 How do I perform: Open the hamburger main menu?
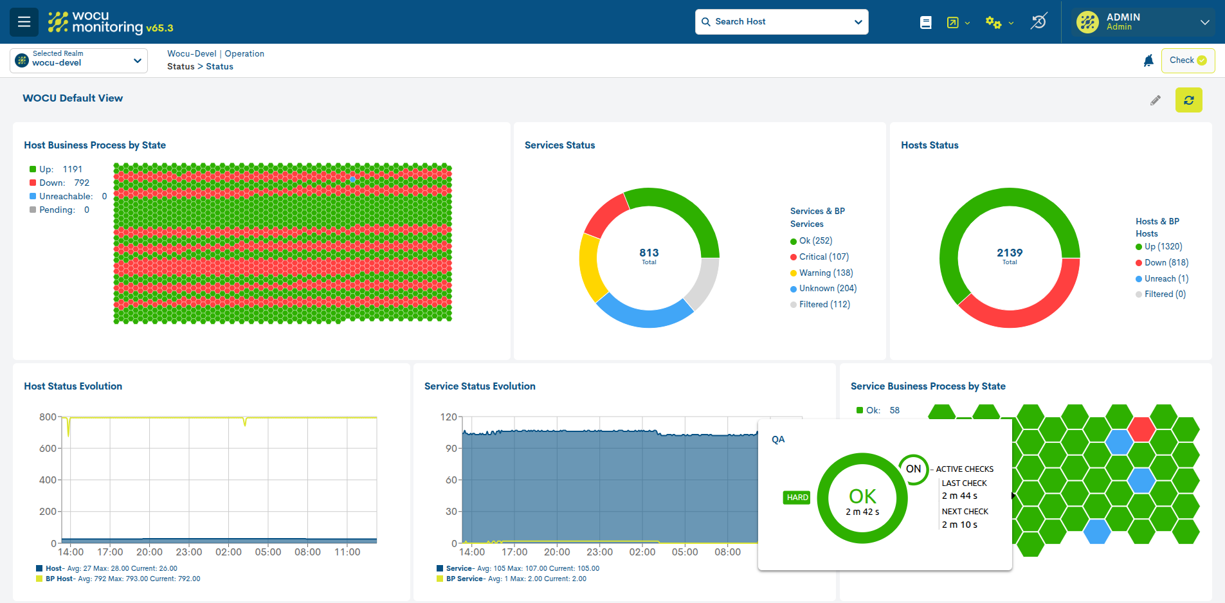click(x=24, y=22)
